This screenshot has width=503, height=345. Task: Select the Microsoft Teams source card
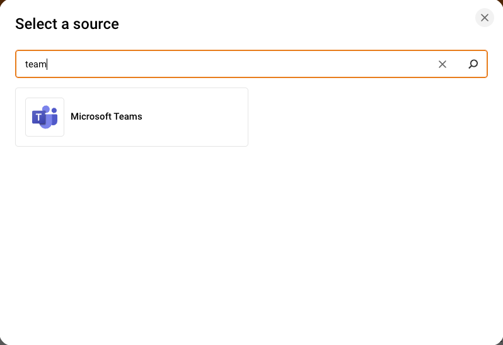132,117
